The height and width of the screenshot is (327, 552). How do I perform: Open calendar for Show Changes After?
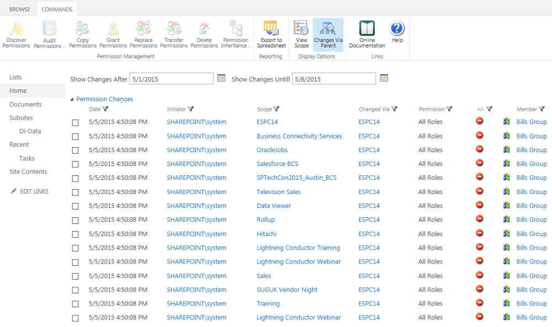221,78
